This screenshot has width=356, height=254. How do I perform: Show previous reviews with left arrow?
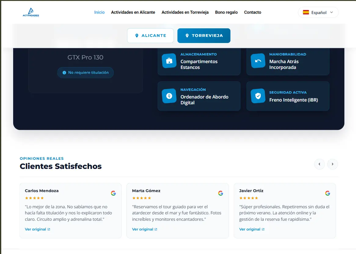pos(319,164)
